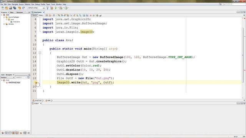This screenshot has height=138, width=246.
Task: Click the green Run Project icon
Action: (x=56, y=8)
